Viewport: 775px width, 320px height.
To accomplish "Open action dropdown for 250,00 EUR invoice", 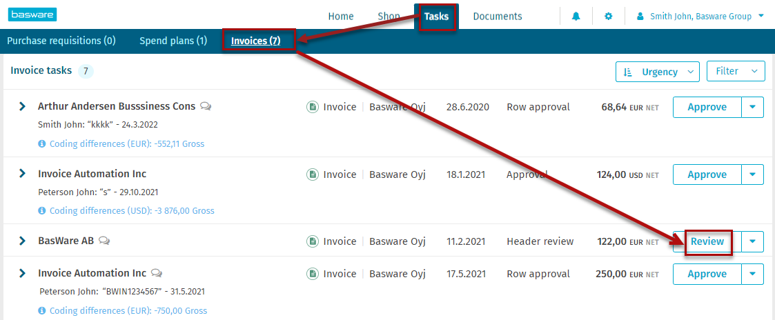I will point(753,274).
